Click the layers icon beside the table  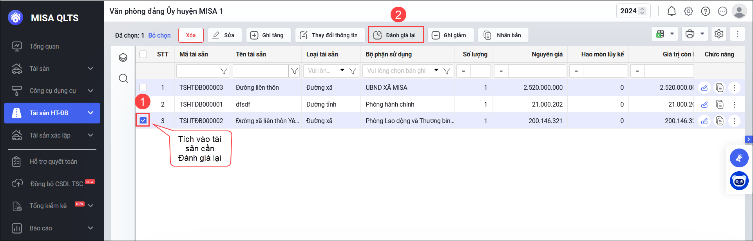(x=123, y=58)
